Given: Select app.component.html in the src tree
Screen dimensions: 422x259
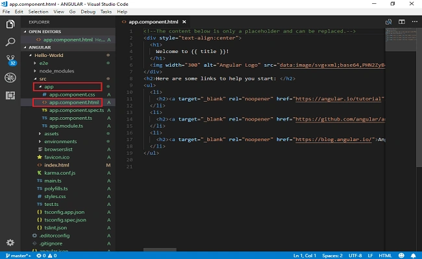Looking at the screenshot, I should [68, 102].
